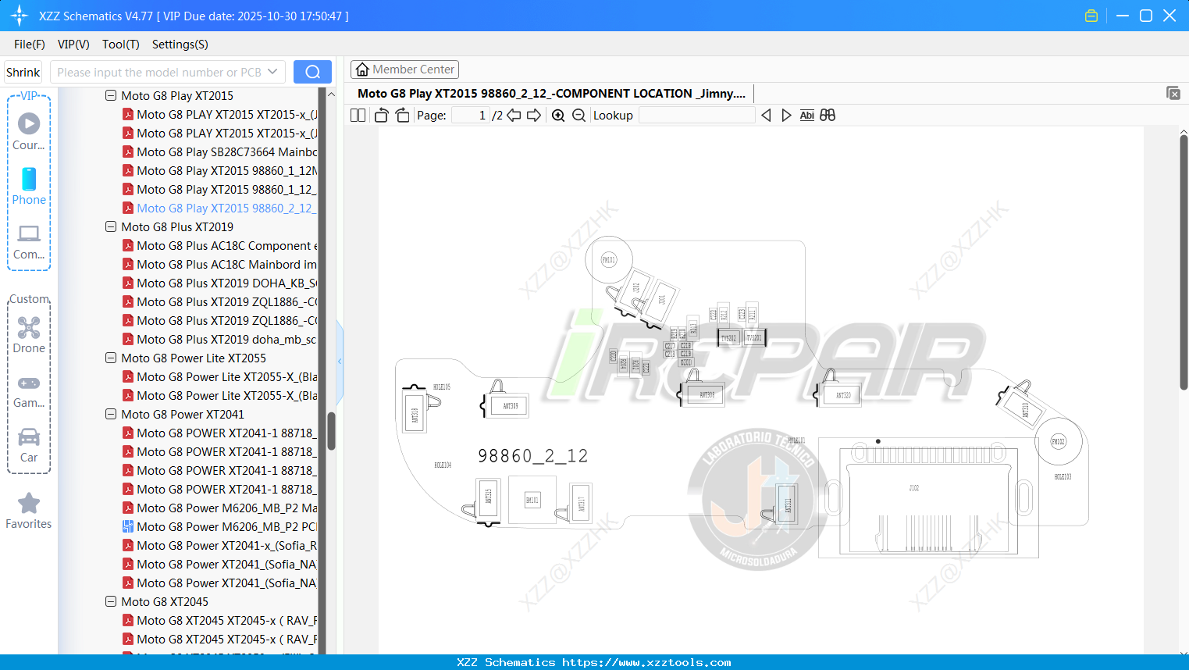This screenshot has height=670, width=1189.
Task: Open Favorites from the left sidebar
Action: [x=29, y=511]
